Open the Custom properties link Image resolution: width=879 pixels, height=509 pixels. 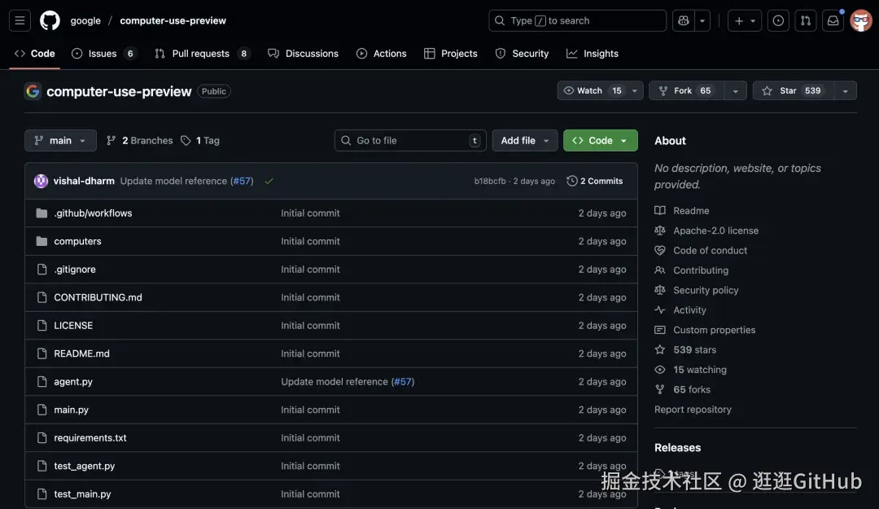click(715, 330)
